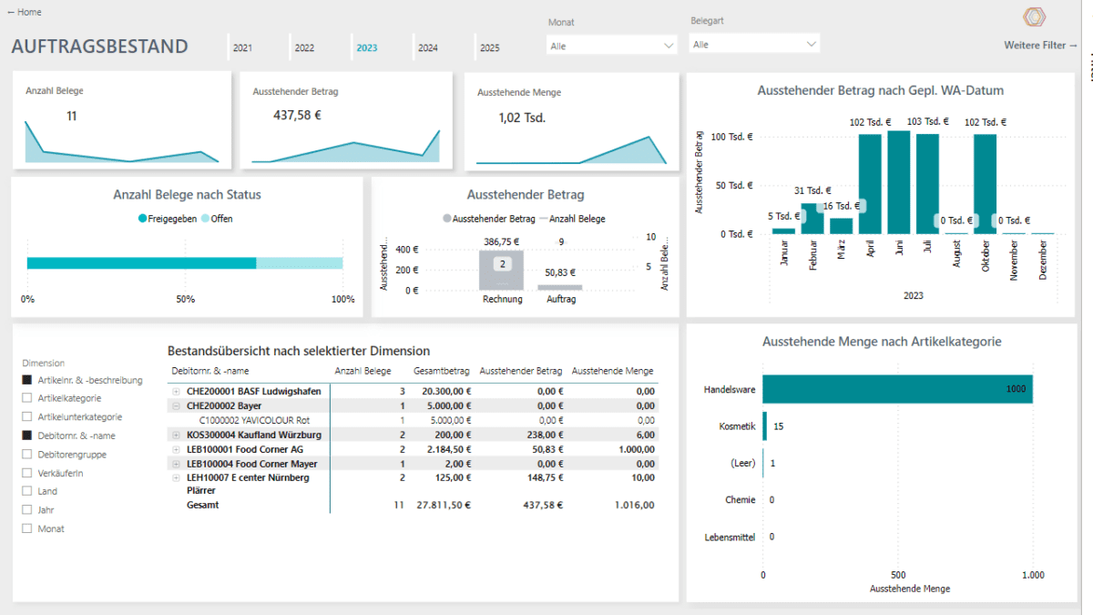Collapse the CHE200002 Bayer row
1093x615 pixels.
click(x=176, y=406)
